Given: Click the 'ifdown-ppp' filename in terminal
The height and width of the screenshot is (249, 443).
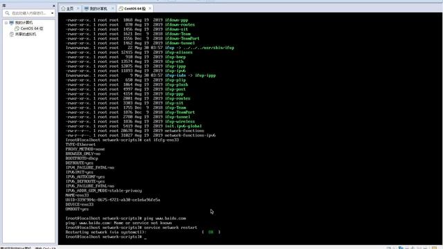Looking at the screenshot, I should click(177, 20).
